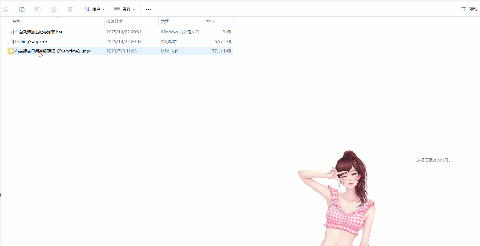Toggle the Preview (预览) pane button
Image resolution: width=480 pixels, height=246 pixels.
[x=469, y=9]
